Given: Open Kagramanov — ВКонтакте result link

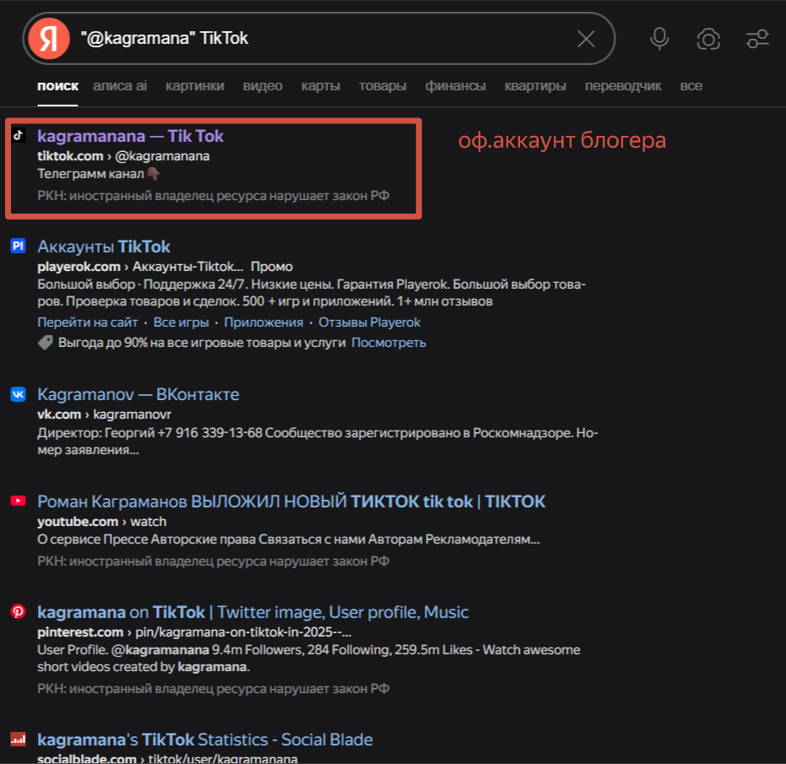Looking at the screenshot, I should (138, 394).
